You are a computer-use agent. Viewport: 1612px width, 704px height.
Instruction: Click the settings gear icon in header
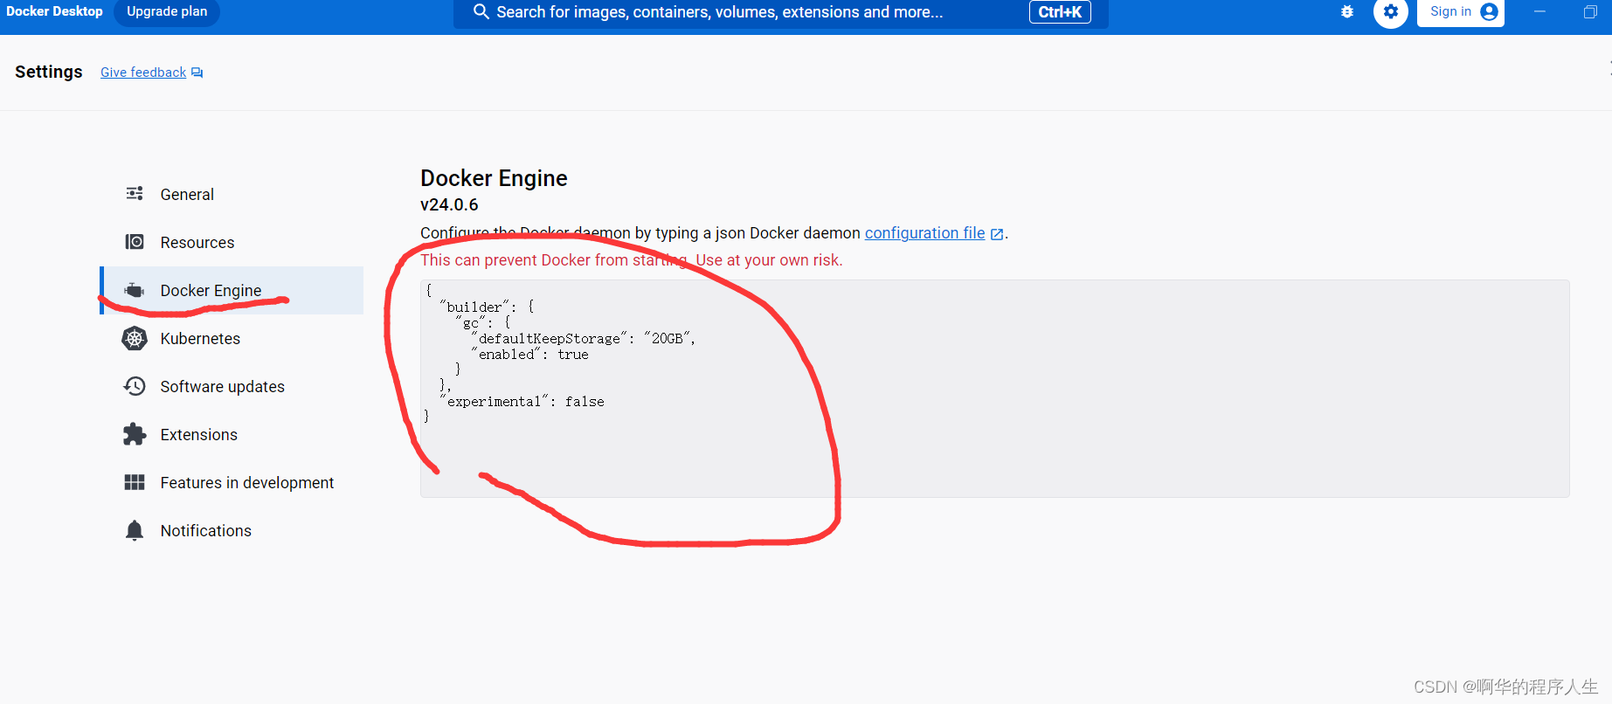[1391, 12]
